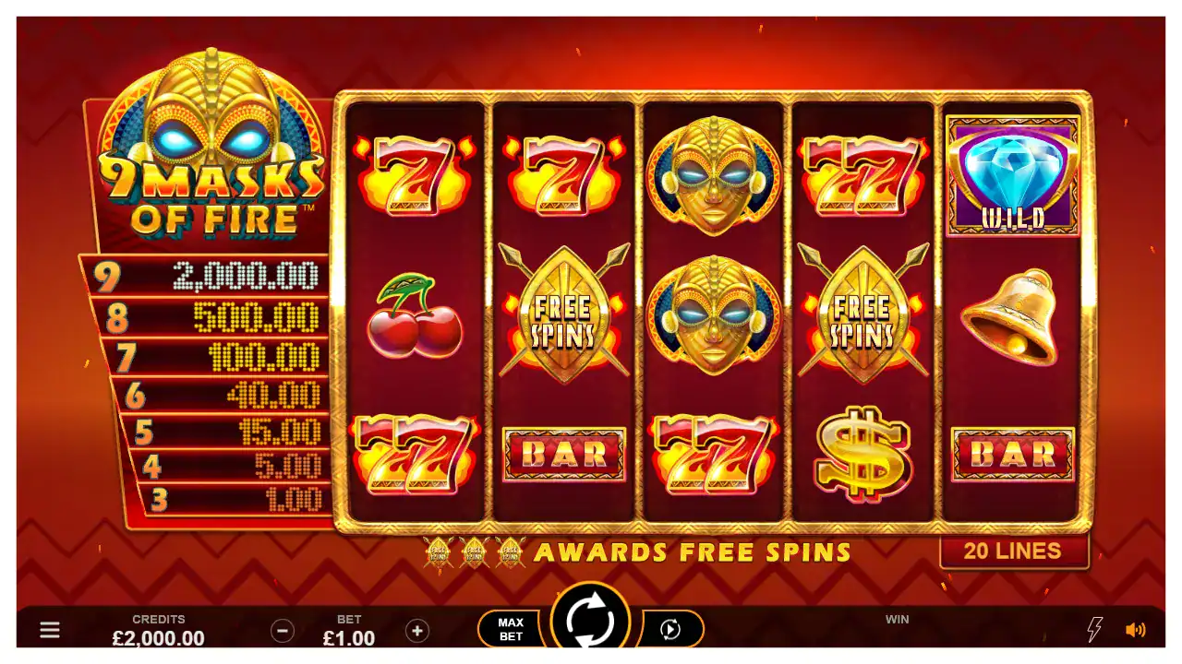Click the diamond WILD symbol
The height and width of the screenshot is (664, 1182).
click(x=1012, y=175)
